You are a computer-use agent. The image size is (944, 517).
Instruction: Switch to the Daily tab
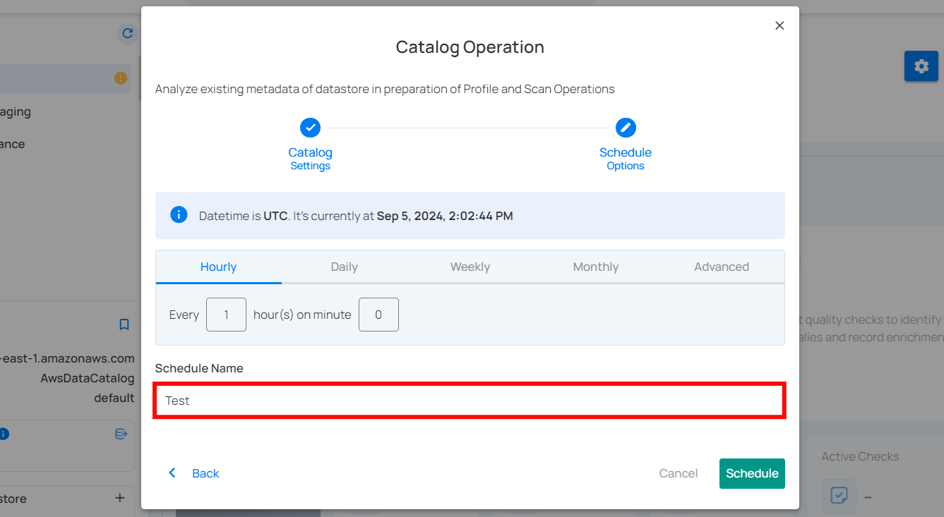(345, 267)
